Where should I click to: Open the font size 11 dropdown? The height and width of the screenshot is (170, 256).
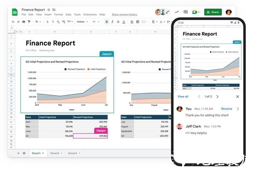click(96, 22)
